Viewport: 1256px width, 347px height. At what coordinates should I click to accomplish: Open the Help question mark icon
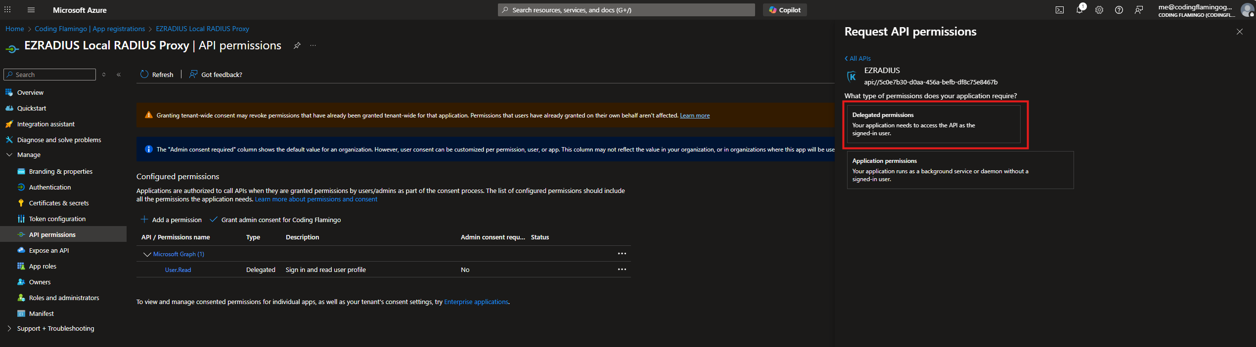pos(1119,10)
